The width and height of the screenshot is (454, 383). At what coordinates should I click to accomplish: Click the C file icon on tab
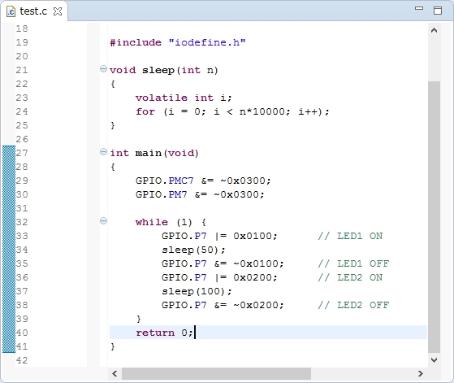click(11, 11)
